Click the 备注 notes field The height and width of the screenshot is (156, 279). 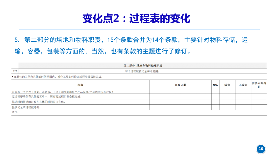139,112
